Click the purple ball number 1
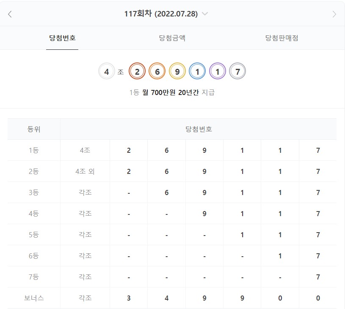This screenshot has width=345, height=309. click(218, 71)
